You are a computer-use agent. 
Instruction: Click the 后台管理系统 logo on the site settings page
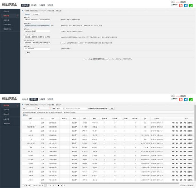[x=9, y=5]
